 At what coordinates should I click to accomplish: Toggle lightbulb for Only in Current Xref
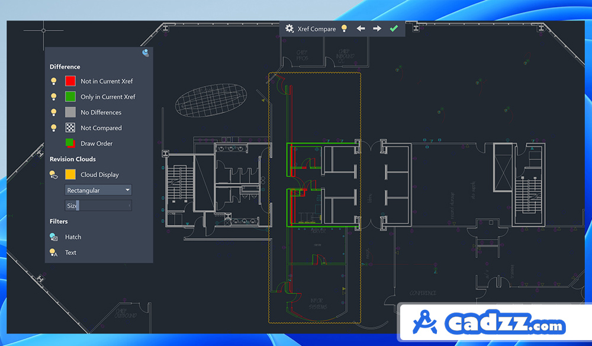(54, 97)
